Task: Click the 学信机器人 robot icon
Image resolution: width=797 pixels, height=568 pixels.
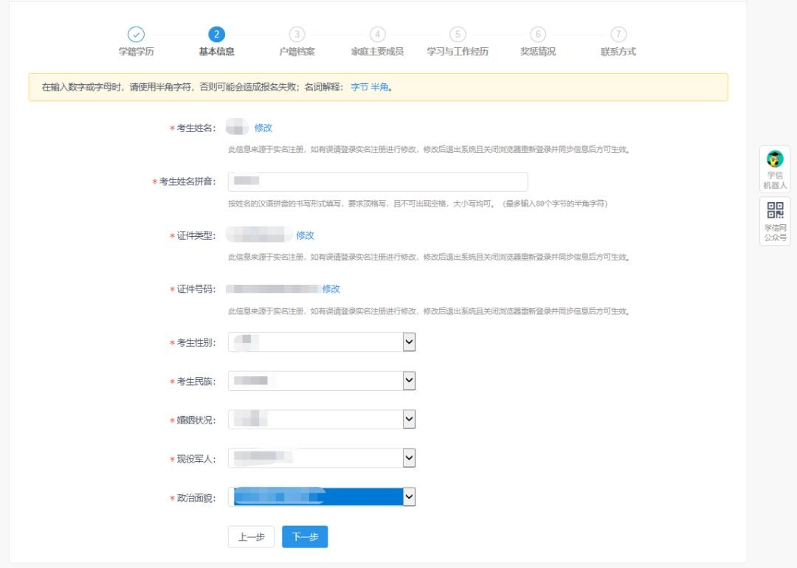Action: [775, 159]
